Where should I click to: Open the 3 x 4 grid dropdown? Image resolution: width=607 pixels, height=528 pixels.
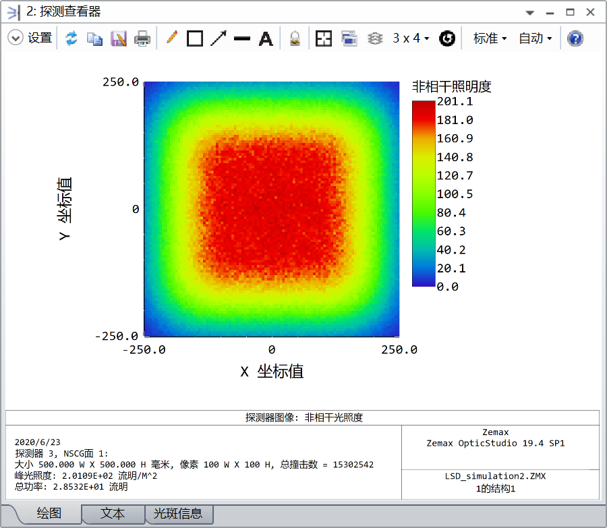click(x=411, y=38)
